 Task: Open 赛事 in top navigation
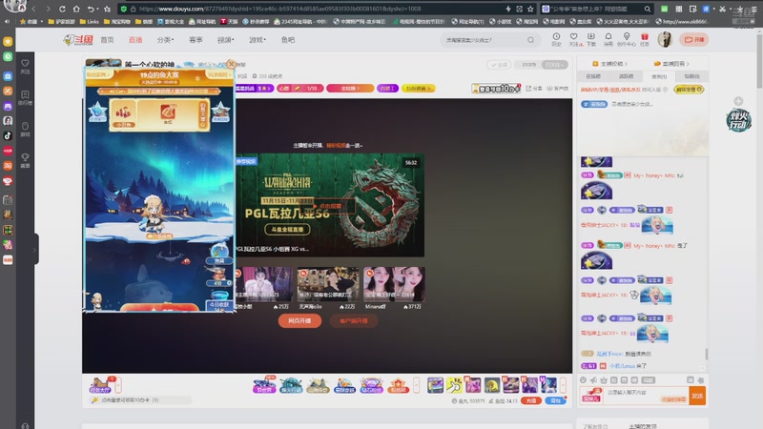[196, 40]
